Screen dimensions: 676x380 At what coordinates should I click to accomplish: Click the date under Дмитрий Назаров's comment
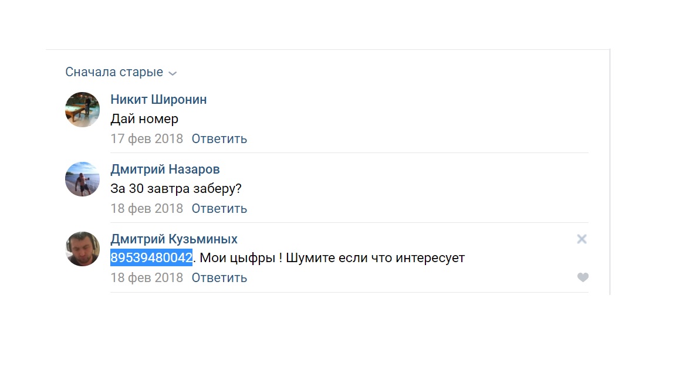click(147, 209)
